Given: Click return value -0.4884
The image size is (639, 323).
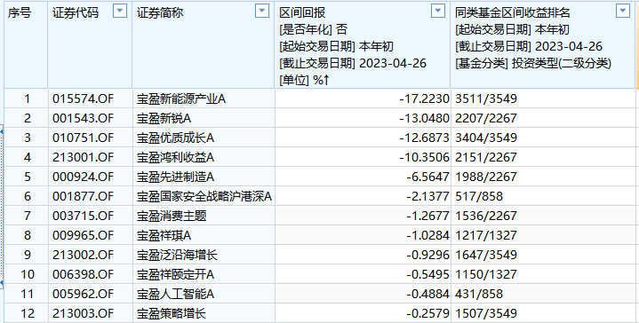Looking at the screenshot, I should [427, 294].
